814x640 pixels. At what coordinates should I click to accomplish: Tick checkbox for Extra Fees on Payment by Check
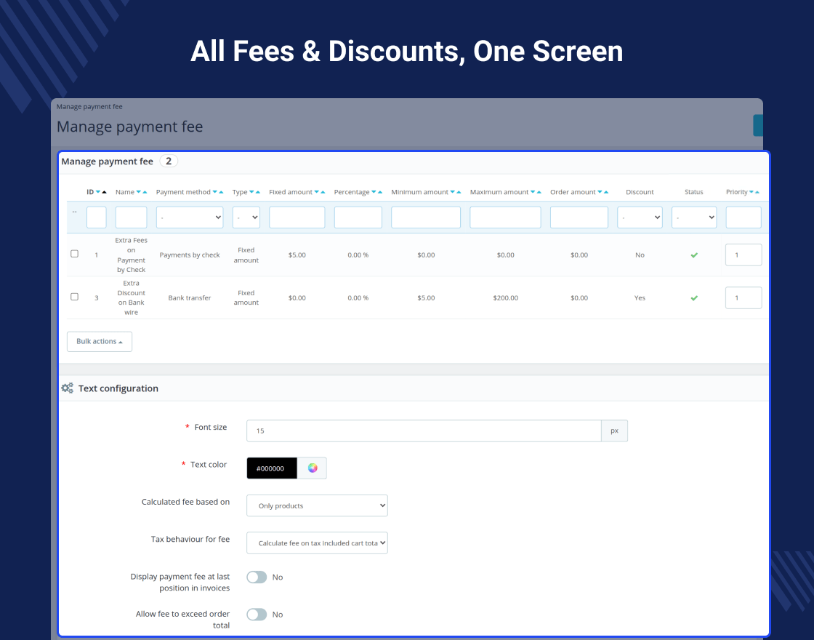point(75,254)
